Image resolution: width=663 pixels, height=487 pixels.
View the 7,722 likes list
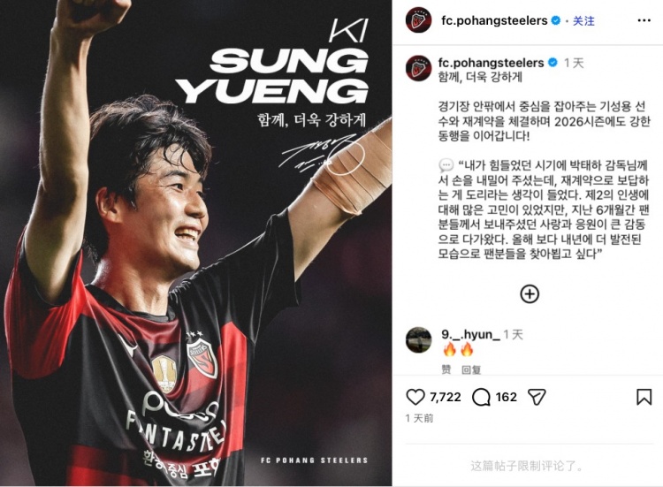pos(446,397)
